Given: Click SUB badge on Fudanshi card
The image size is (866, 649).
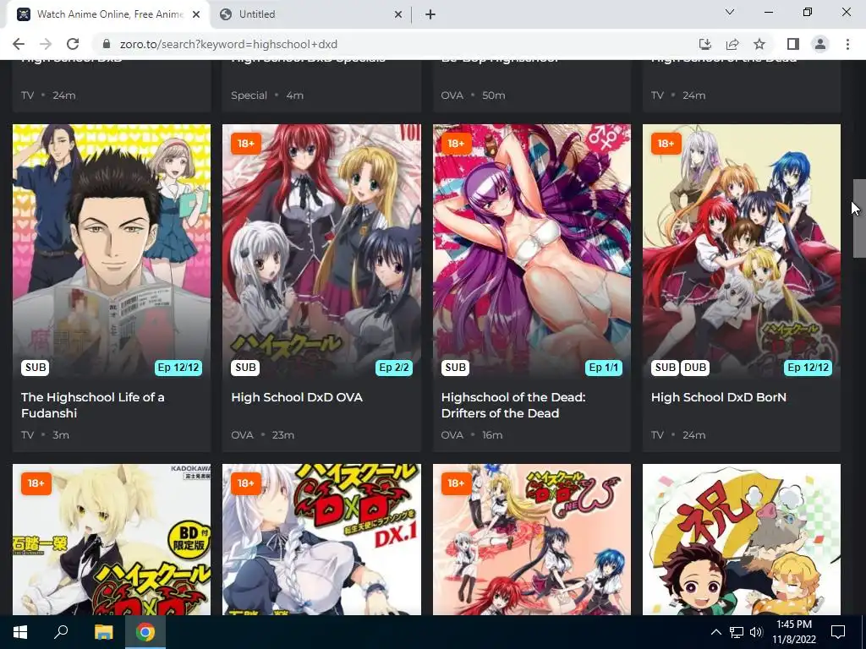Looking at the screenshot, I should (36, 368).
